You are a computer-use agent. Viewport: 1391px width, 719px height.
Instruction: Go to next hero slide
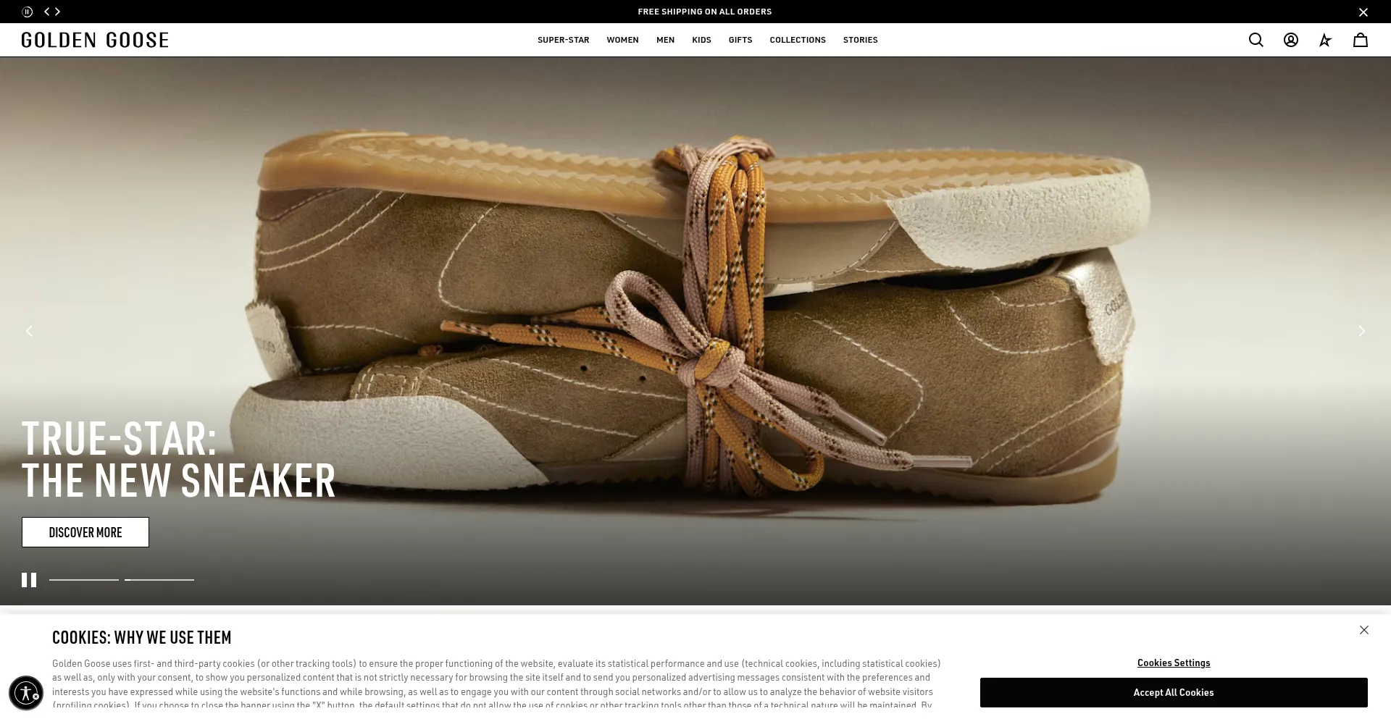pyautogui.click(x=1362, y=331)
